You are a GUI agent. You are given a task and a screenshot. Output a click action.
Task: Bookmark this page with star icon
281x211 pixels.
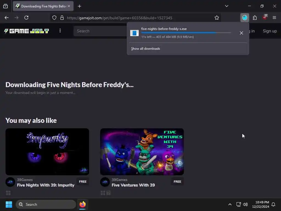click(x=217, y=18)
